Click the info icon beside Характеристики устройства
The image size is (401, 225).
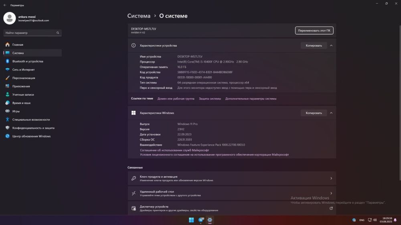point(134,45)
